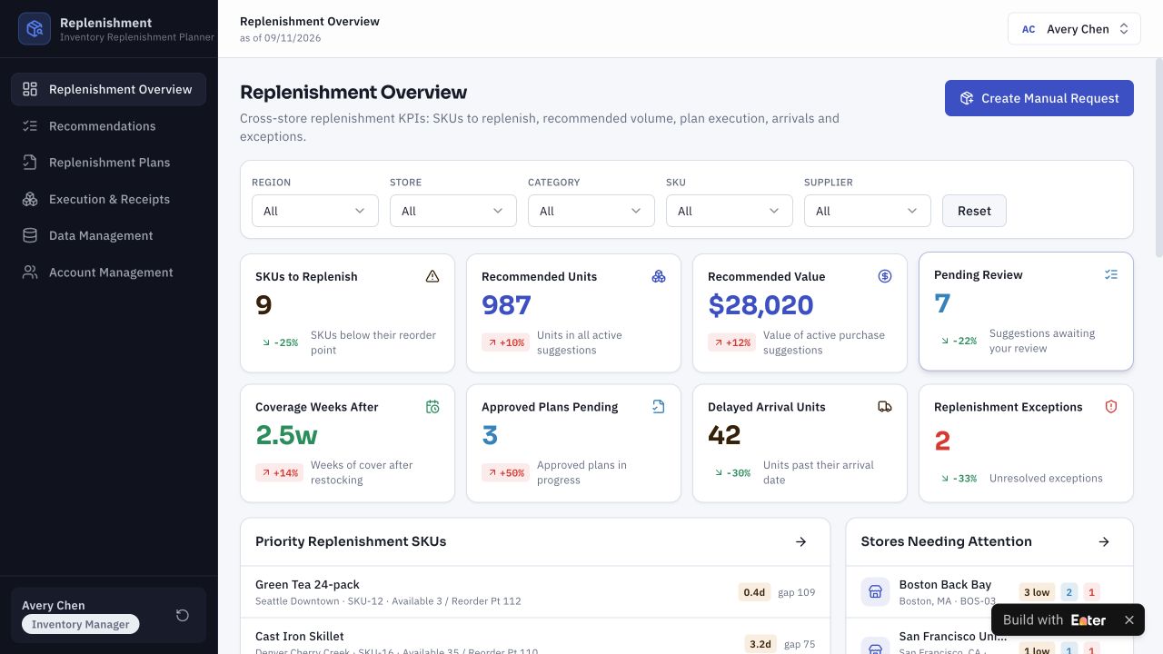Expand the Supplier filter dropdown
1163x654 pixels.
click(868, 211)
